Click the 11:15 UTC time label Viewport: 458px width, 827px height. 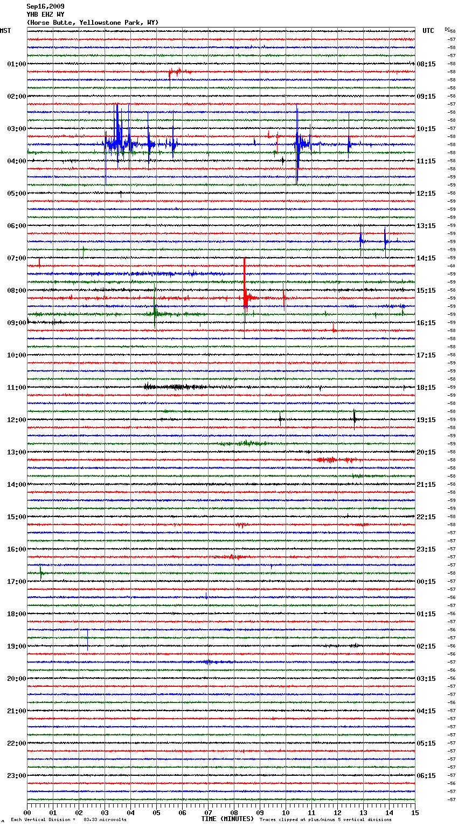(x=426, y=161)
